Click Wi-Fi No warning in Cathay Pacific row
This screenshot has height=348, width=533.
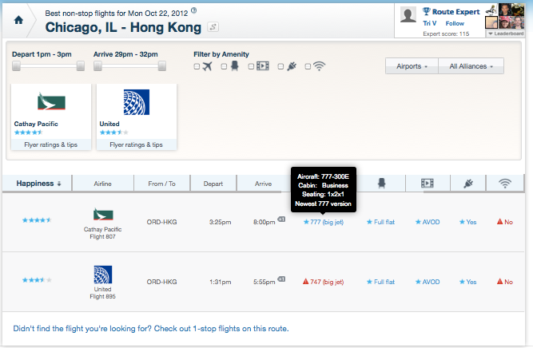[x=505, y=222]
